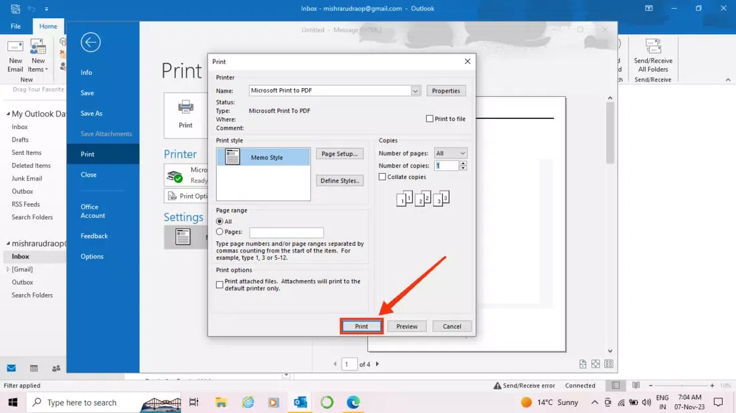This screenshot has height=413, width=736.
Task: Open Task View on the taskbar
Action: click(193, 402)
